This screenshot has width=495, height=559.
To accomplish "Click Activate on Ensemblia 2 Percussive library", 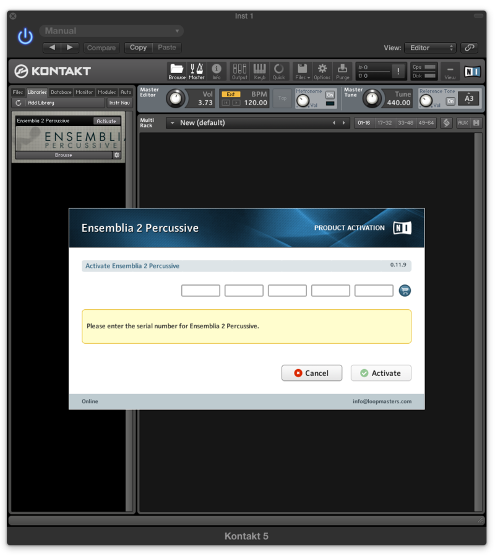I will click(x=106, y=121).
